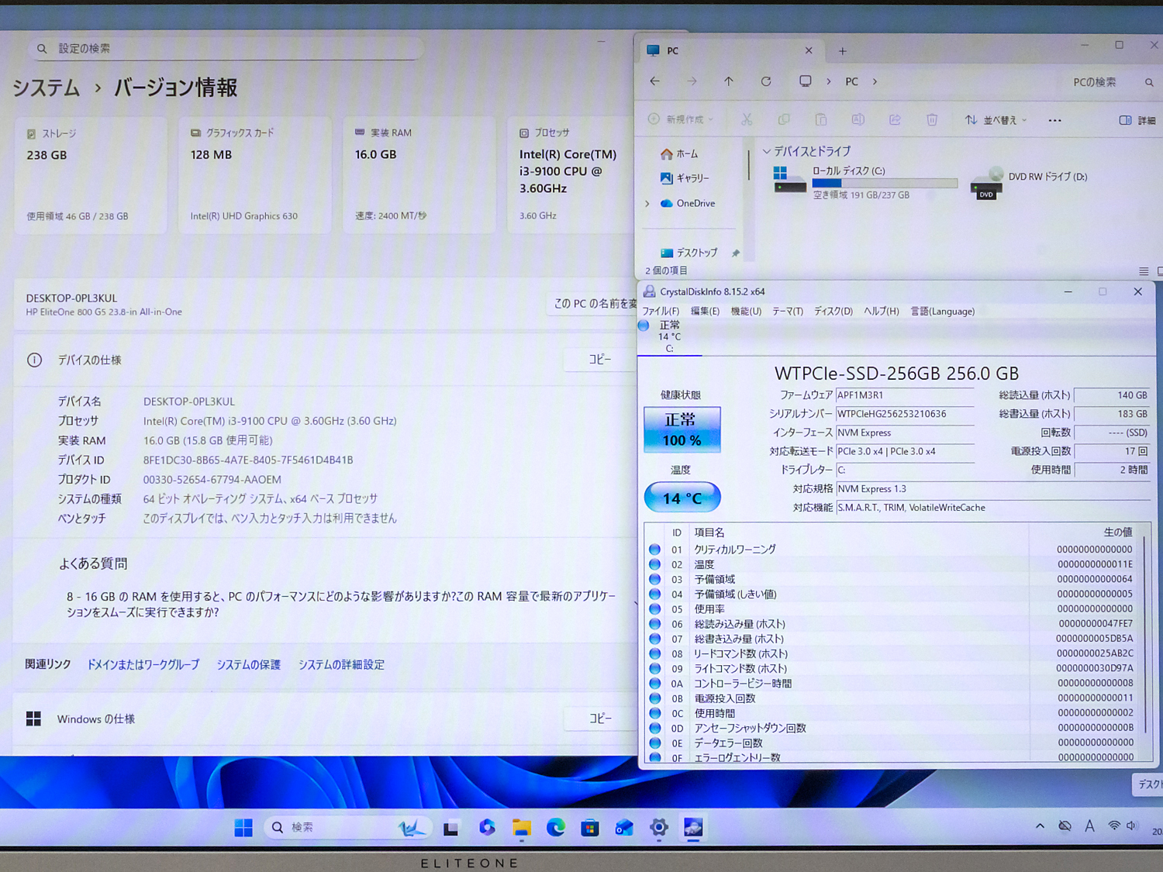Click コピー button next to デバイスの仕様
The height and width of the screenshot is (872, 1163).
pos(599,360)
